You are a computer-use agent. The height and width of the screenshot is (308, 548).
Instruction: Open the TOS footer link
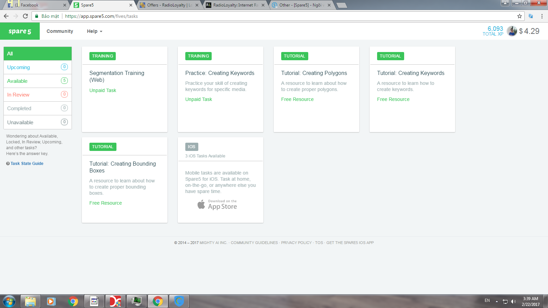pyautogui.click(x=319, y=243)
